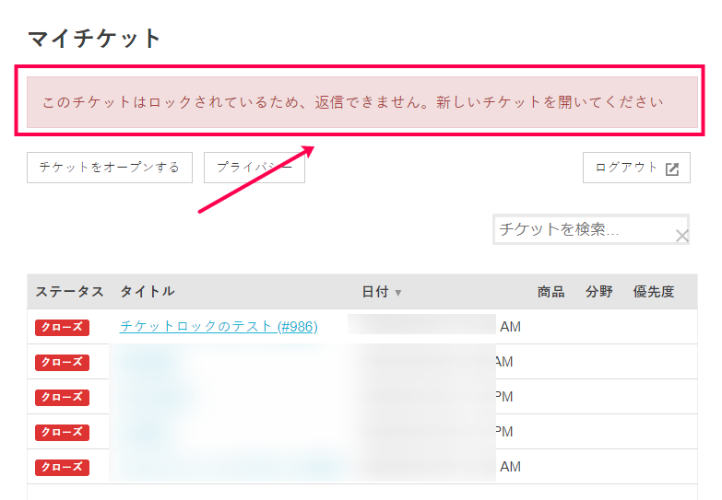The image size is (722, 500).
Task: Click the ログアウト button
Action: pyautogui.click(x=636, y=168)
